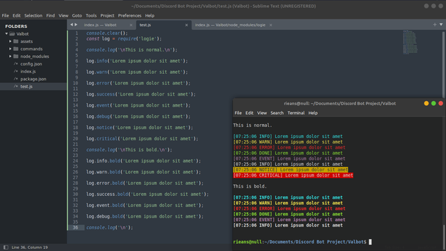Viewport: 446px width, 251px height.
Task: Maximize the terminal with green button
Action: click(x=433, y=103)
